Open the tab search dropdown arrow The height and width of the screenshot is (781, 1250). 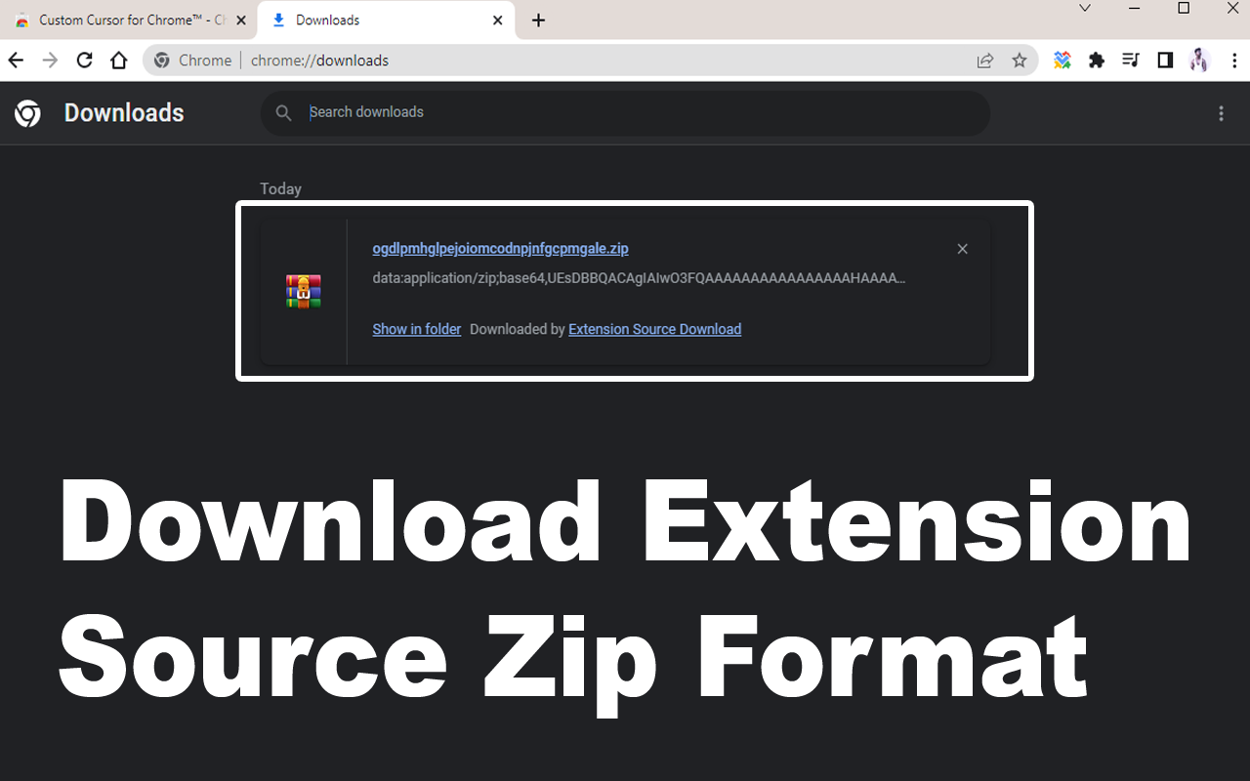[1085, 8]
